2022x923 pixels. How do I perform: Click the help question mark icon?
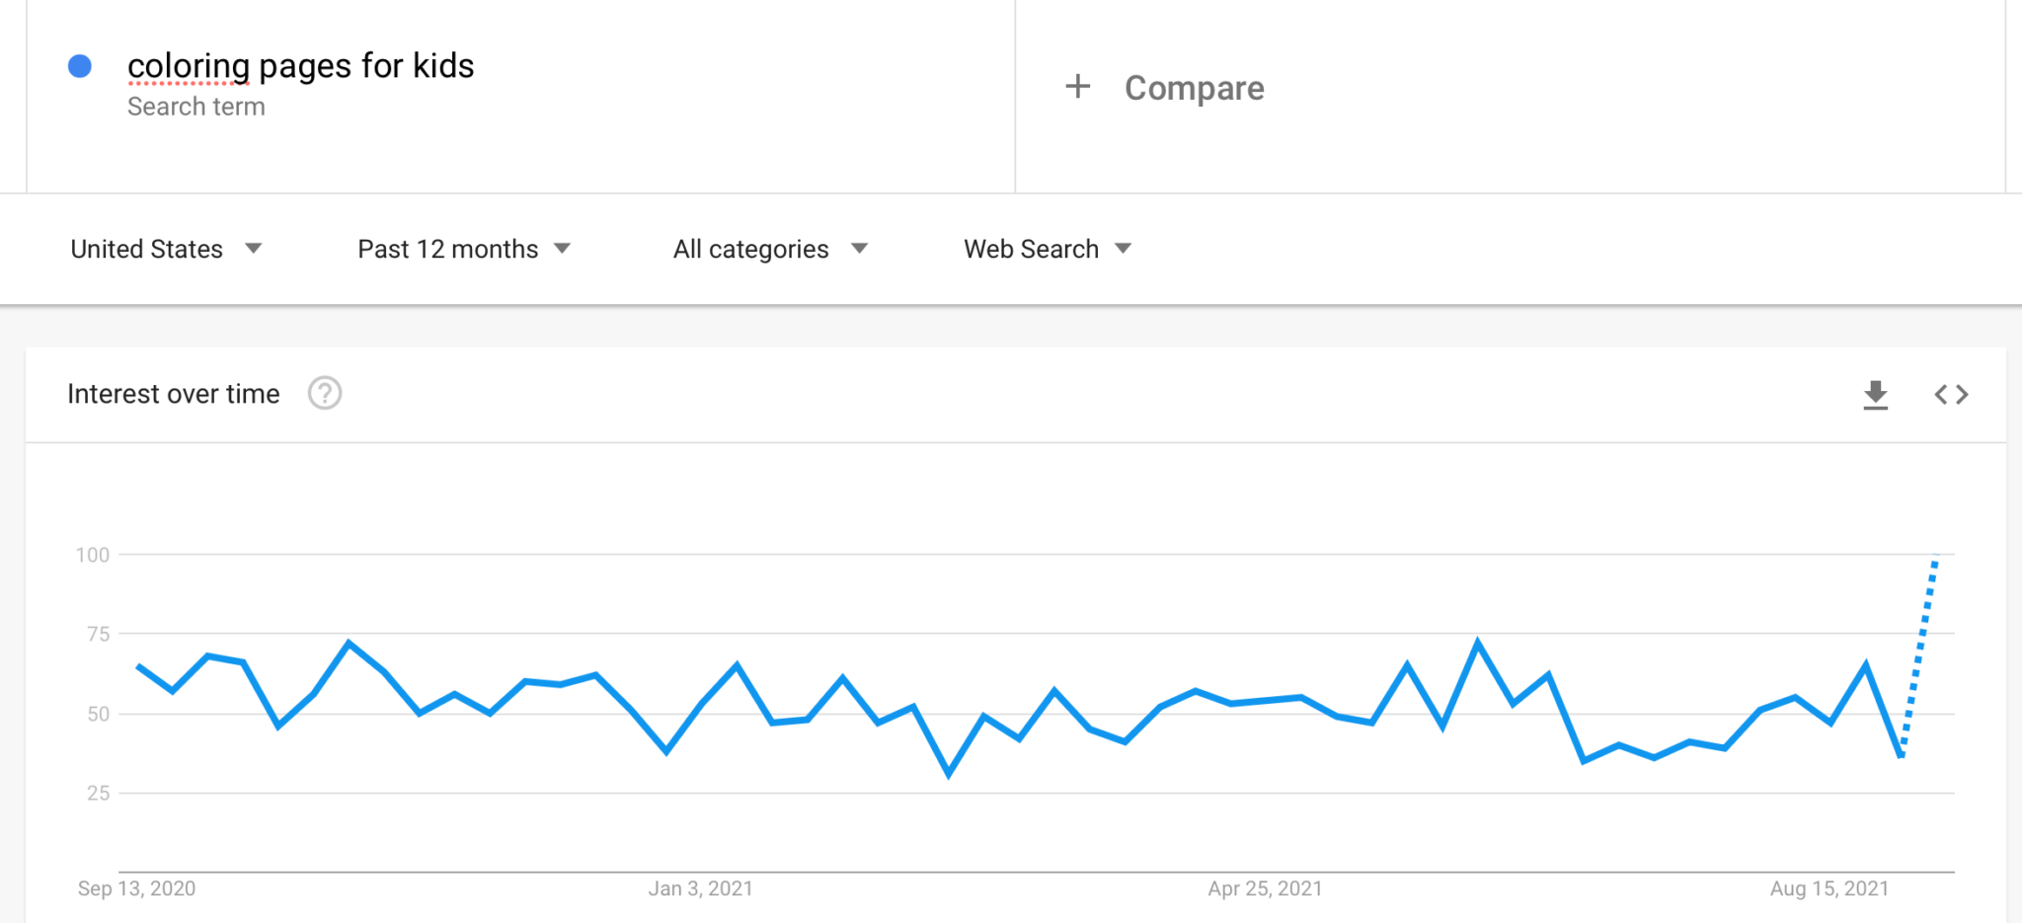[x=325, y=393]
